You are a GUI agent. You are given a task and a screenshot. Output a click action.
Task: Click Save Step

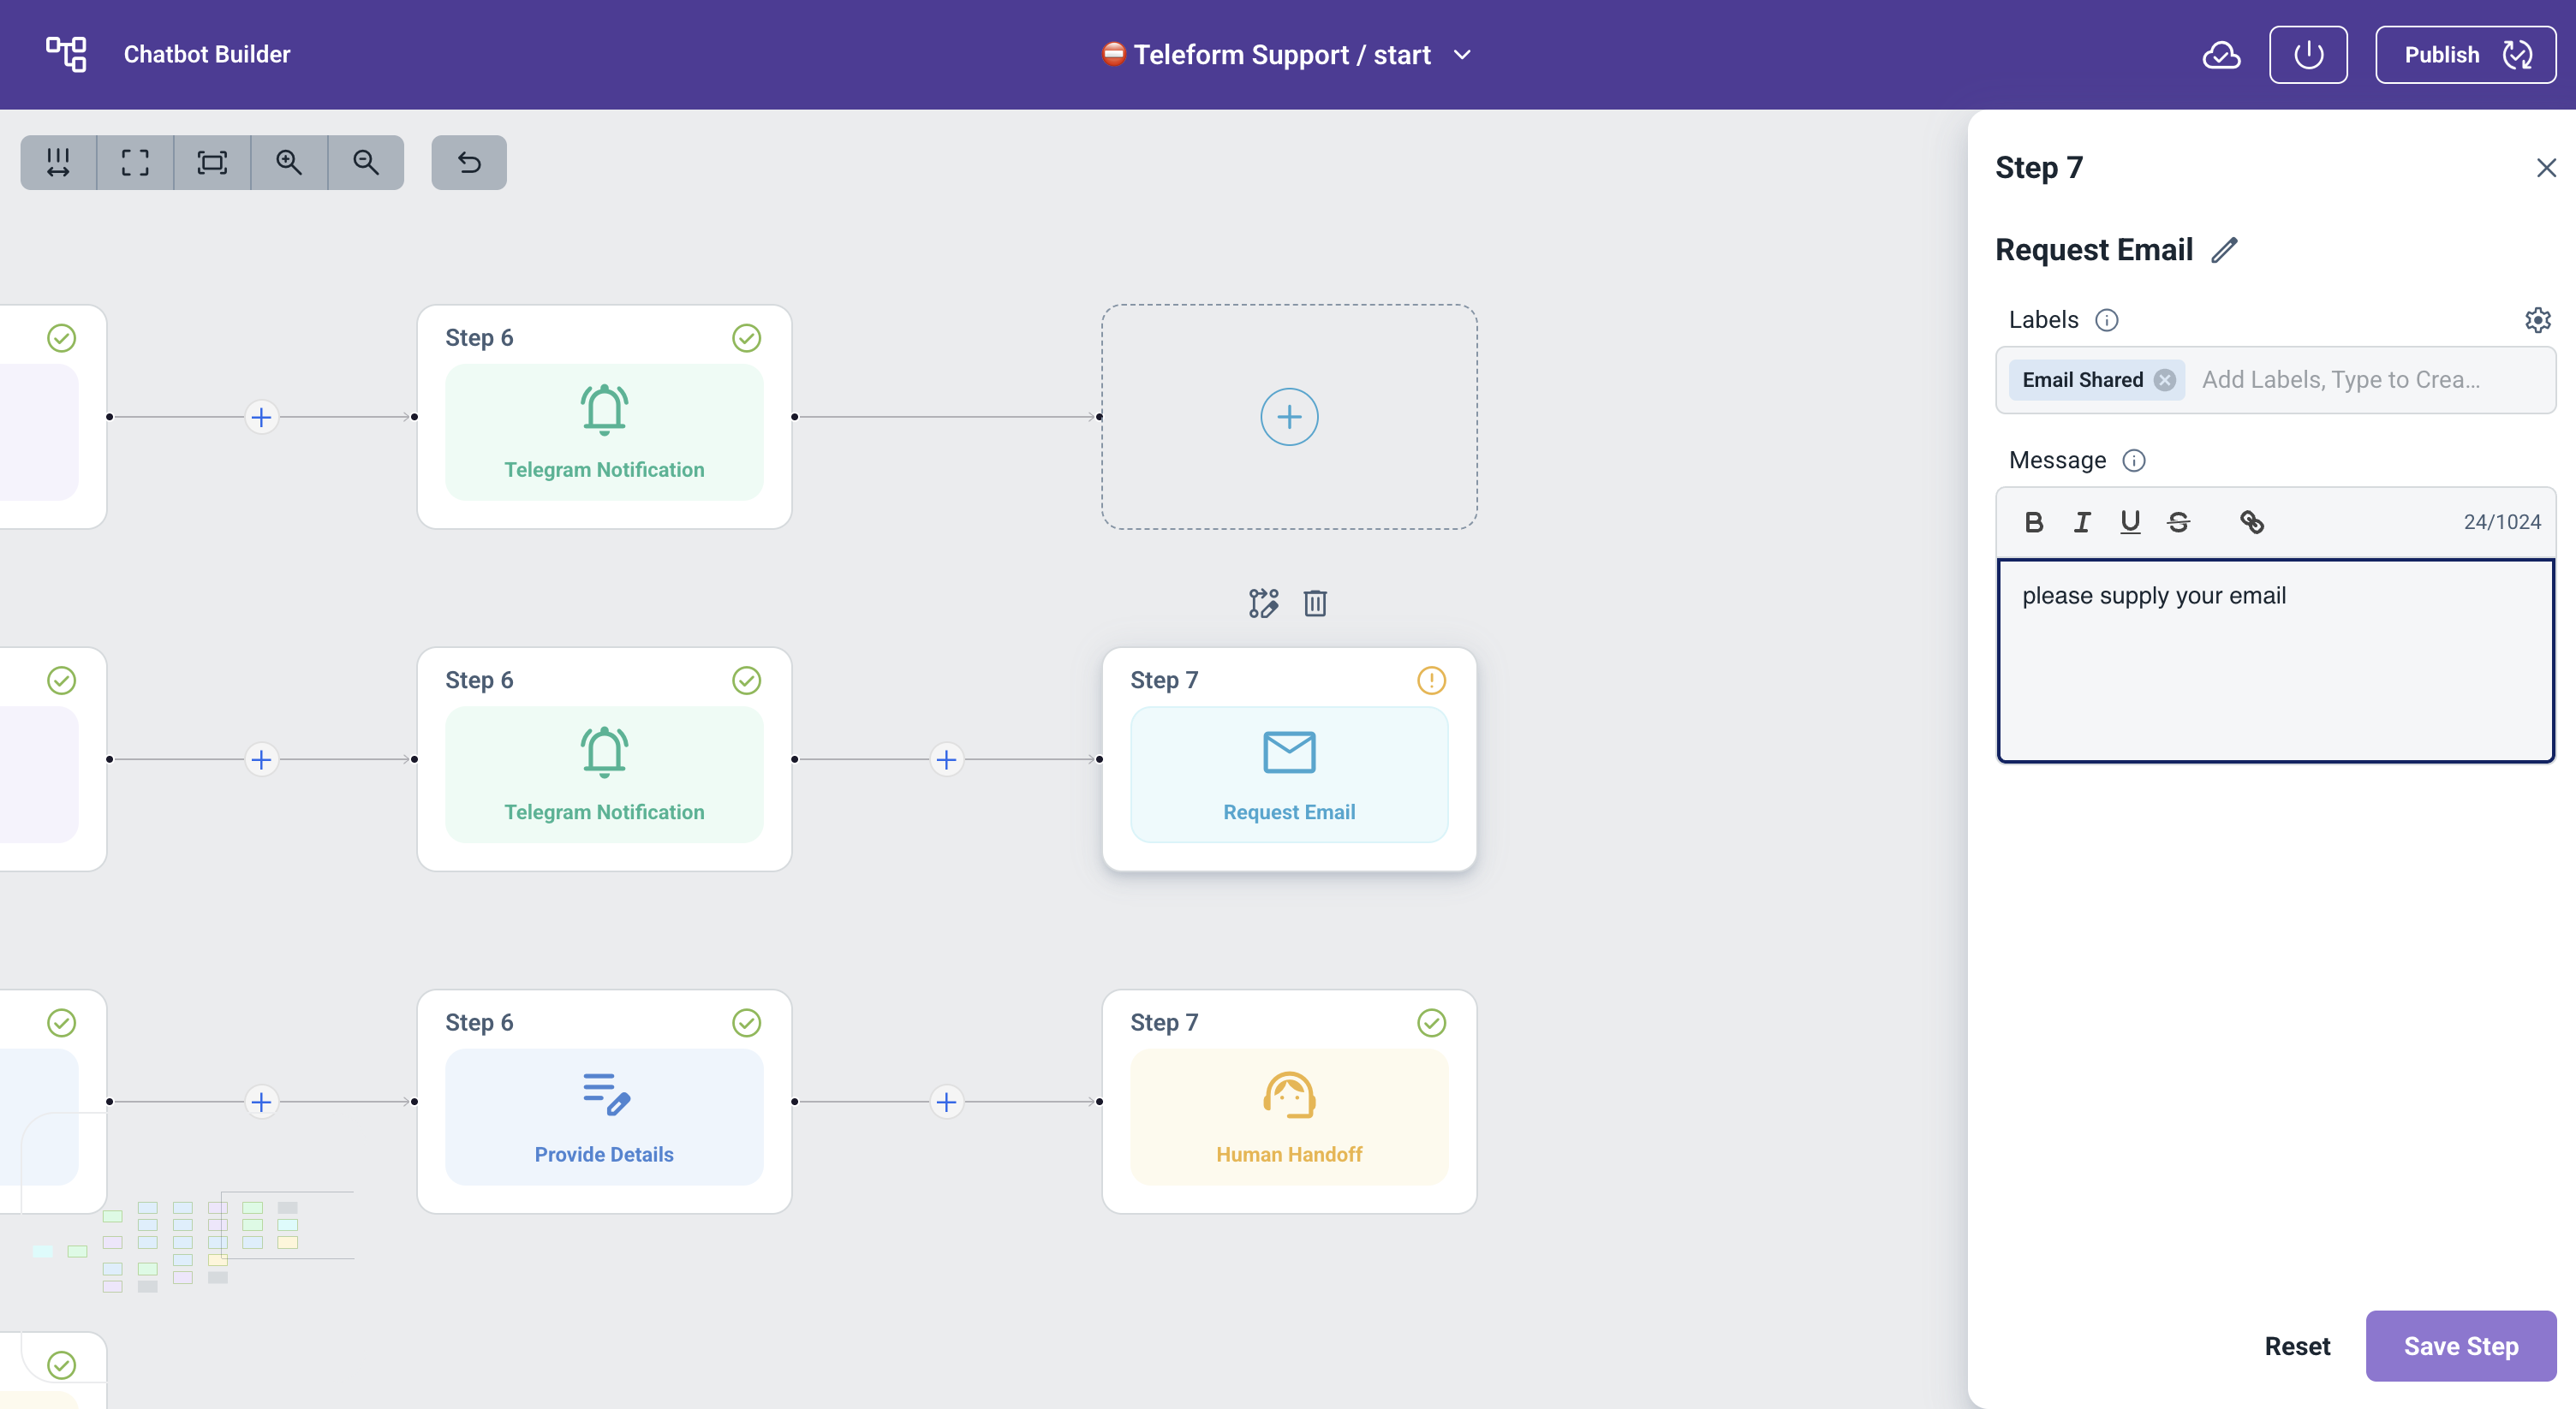(2460, 1346)
